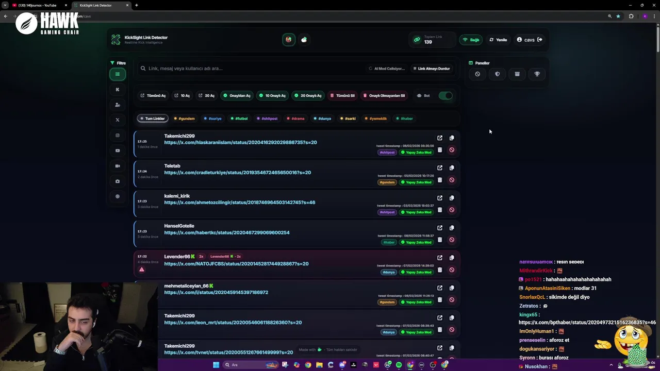Select the video camera filter icon

(x=118, y=166)
